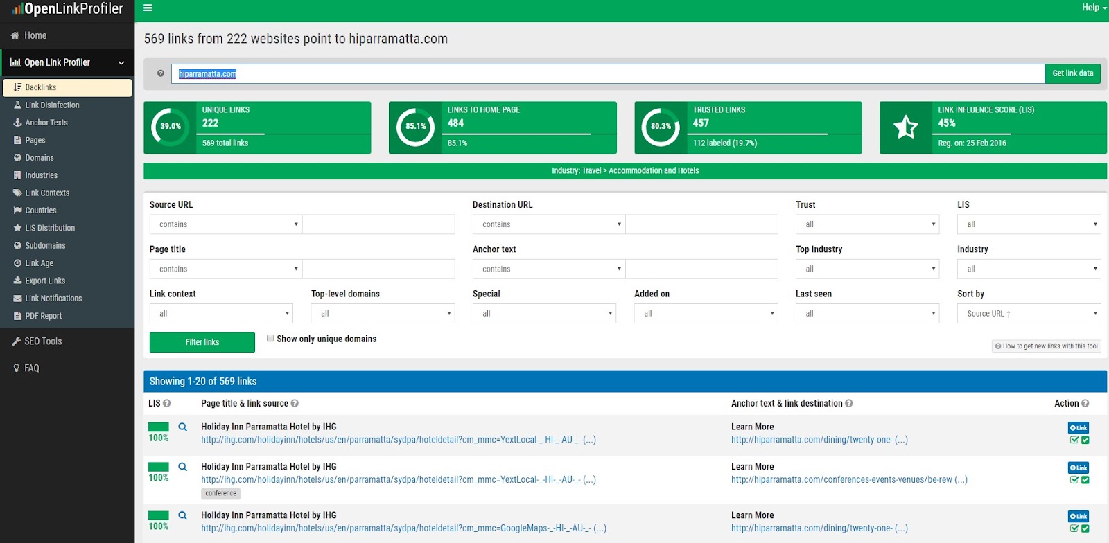Open the Link context dropdown
1109x543 pixels.
(221, 314)
